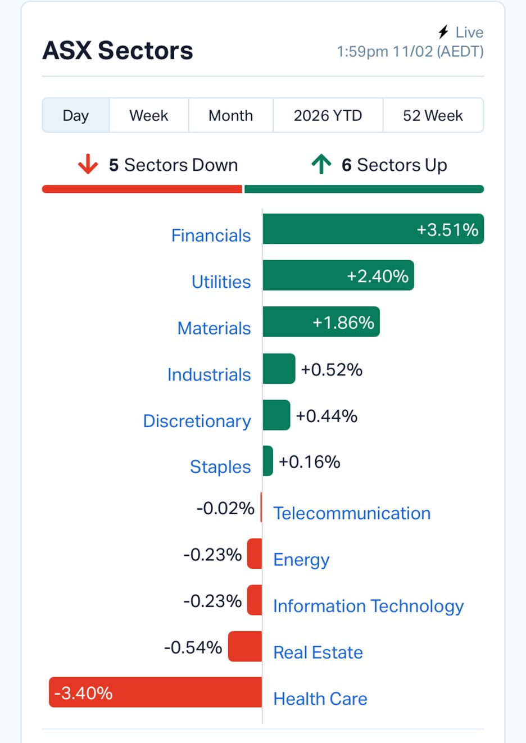Open the Financials sector link

tap(211, 235)
